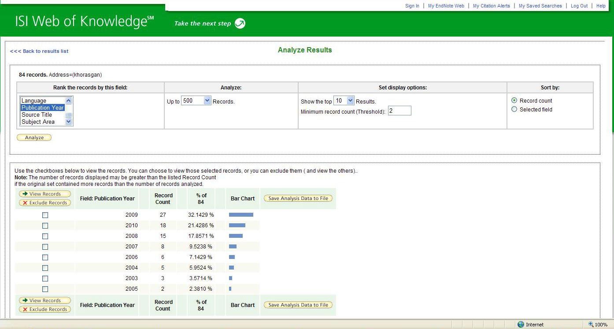
Task: Click the 'Take the next step' arrow icon
Action: click(240, 23)
